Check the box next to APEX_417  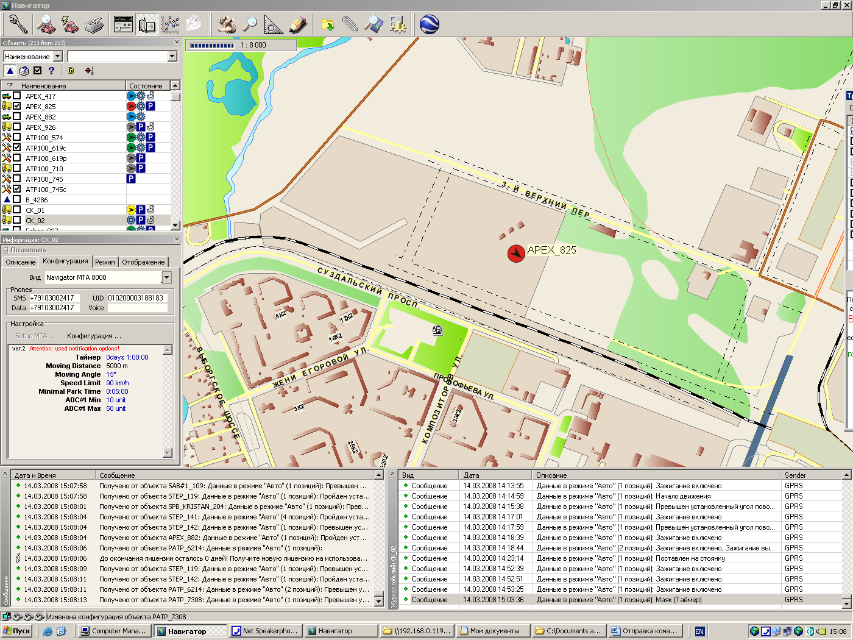[x=17, y=96]
